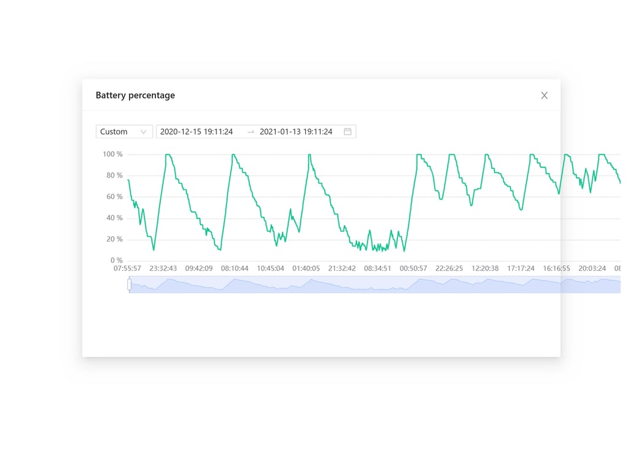Click the chevron arrow beside Custom
The width and height of the screenshot is (642, 454).
[144, 132]
